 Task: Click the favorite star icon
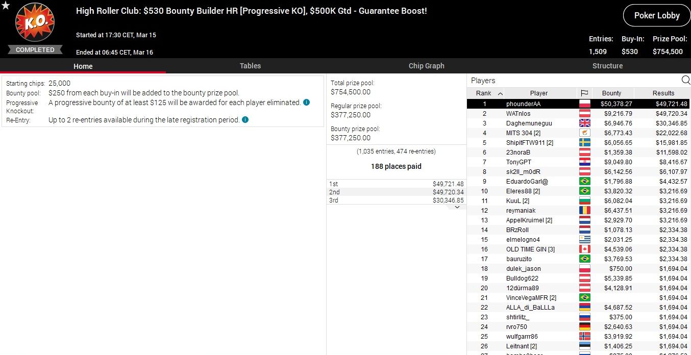[6, 6]
